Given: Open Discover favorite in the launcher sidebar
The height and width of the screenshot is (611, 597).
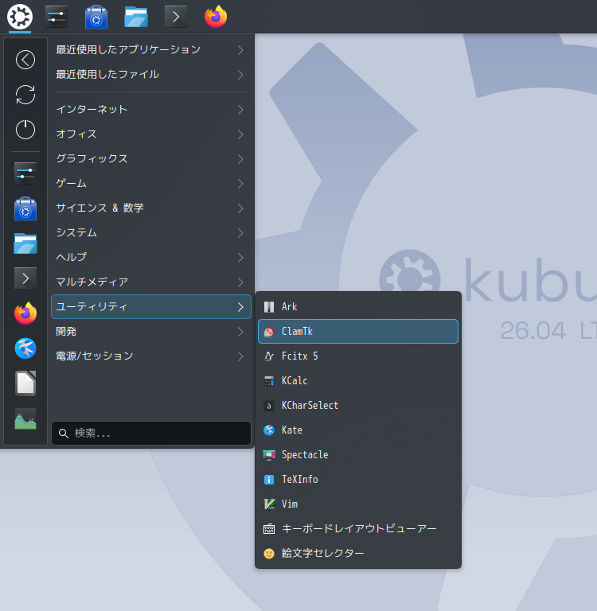Looking at the screenshot, I should coord(25,208).
